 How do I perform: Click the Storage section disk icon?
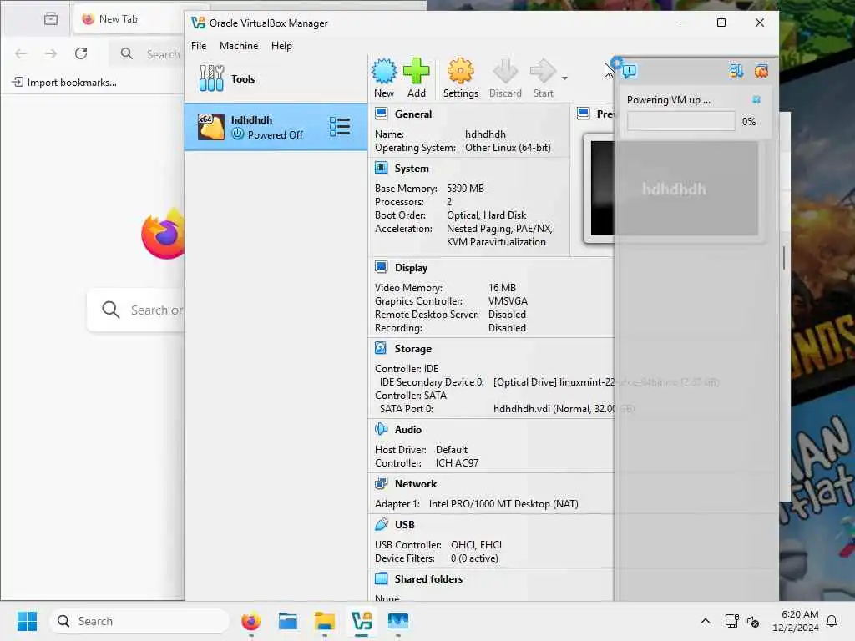point(381,348)
